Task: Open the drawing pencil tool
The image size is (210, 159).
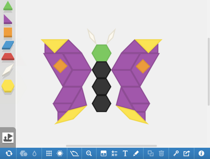Action: (x=136, y=154)
